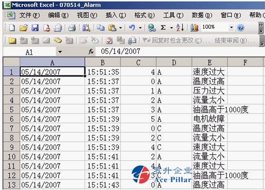Click the blue Help question mark icon
This screenshot has height=190, width=265.
click(x=240, y=27)
